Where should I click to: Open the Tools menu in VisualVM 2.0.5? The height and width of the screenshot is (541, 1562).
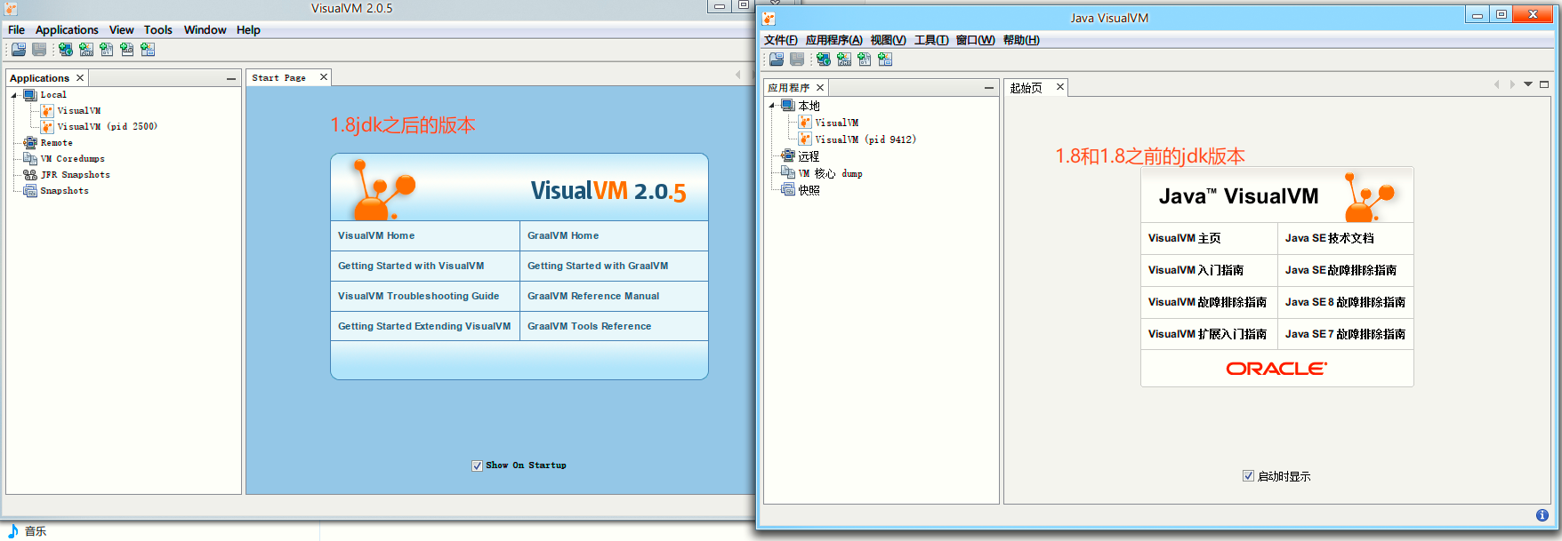click(x=158, y=30)
